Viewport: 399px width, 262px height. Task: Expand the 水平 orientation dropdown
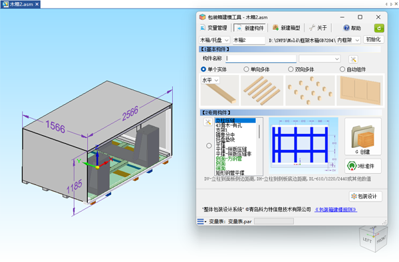(x=210, y=80)
